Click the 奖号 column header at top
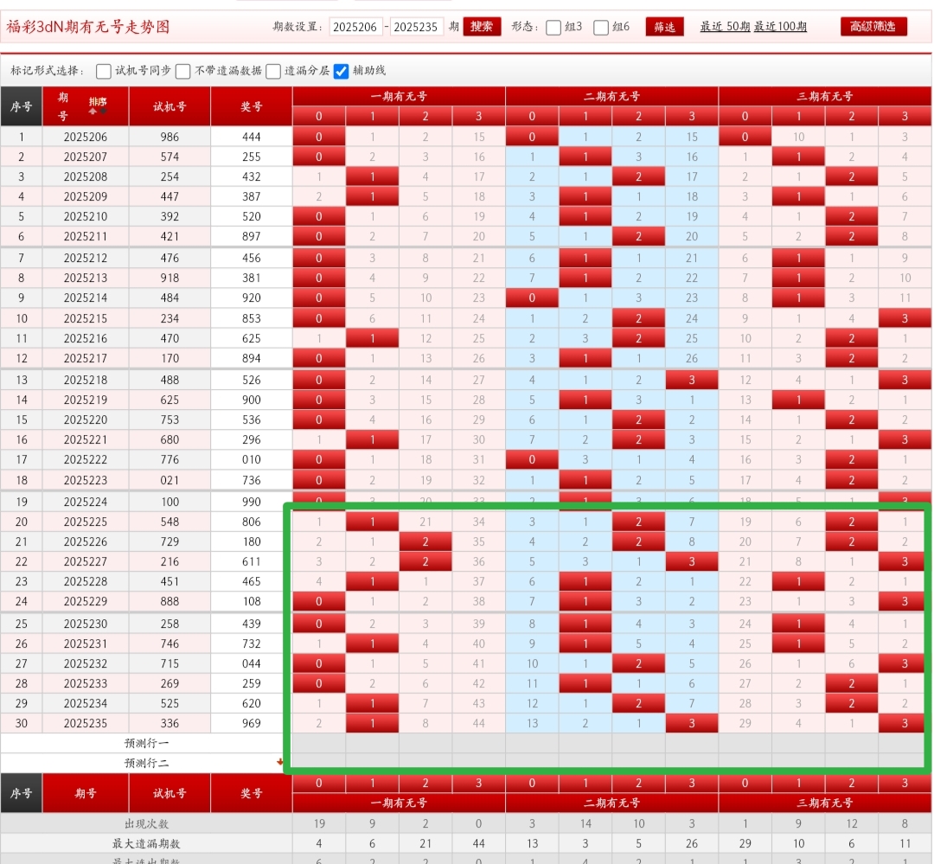The width and height of the screenshot is (934, 864). tap(252, 106)
